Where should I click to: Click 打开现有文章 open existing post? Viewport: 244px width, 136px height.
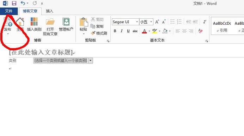click(50, 26)
